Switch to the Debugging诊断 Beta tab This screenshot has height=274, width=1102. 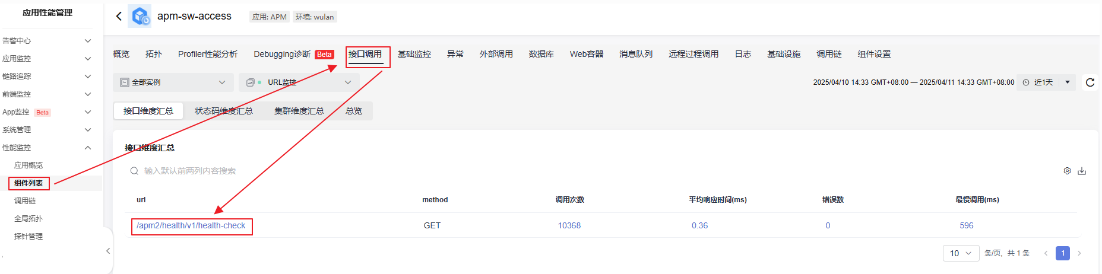pos(294,54)
